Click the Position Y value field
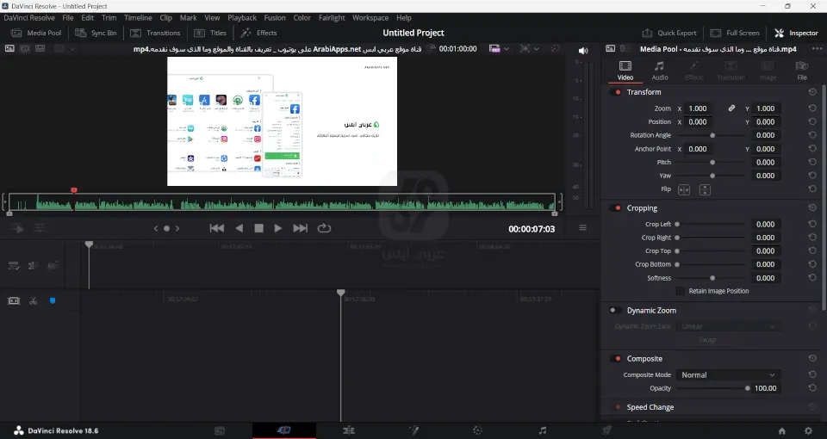The height and width of the screenshot is (439, 827). [x=766, y=121]
